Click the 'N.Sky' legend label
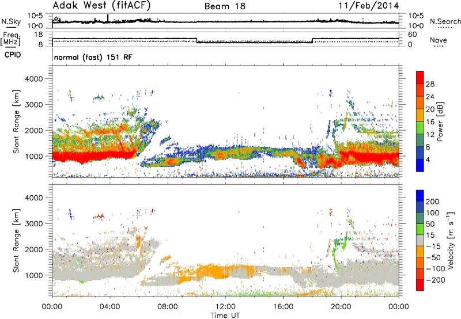This screenshot has width=461, height=319. pyautogui.click(x=11, y=21)
